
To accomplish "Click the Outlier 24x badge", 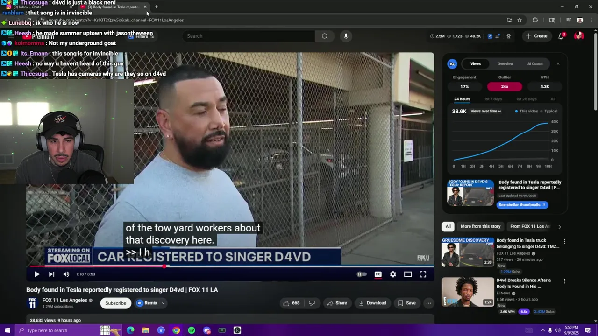I will (505, 86).
